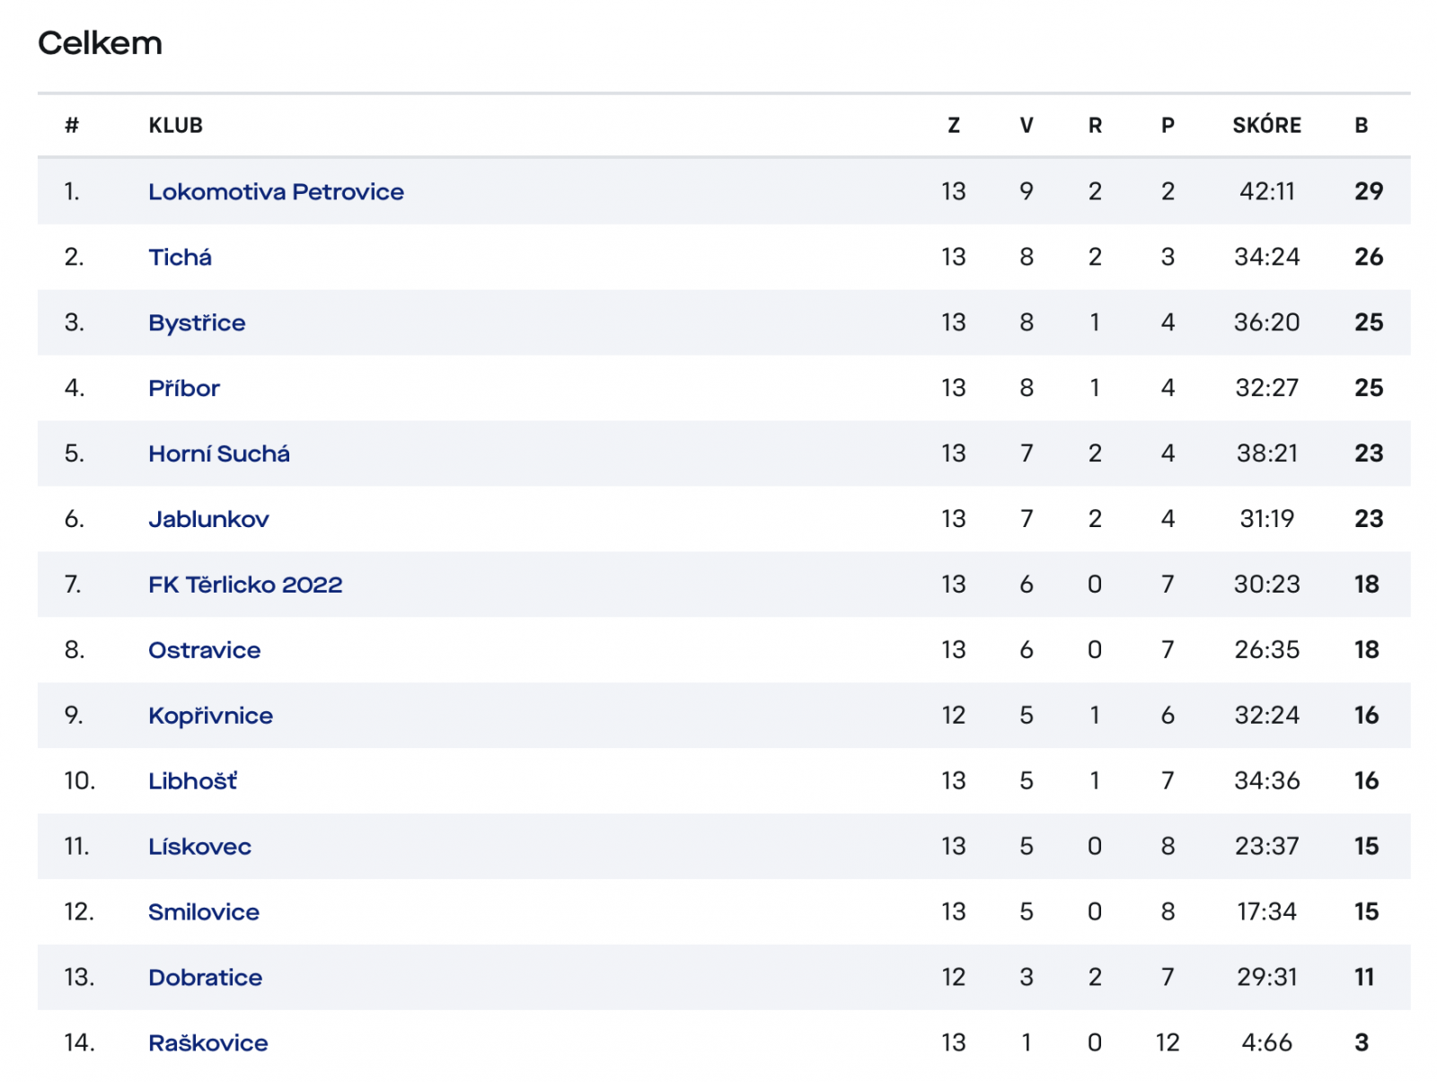Open the Raškovice club link
This screenshot has height=1082, width=1437.
[x=207, y=1043]
